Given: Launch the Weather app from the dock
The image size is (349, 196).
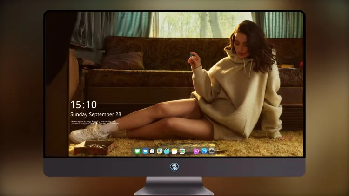Looking at the screenshot, I should click(145, 151).
